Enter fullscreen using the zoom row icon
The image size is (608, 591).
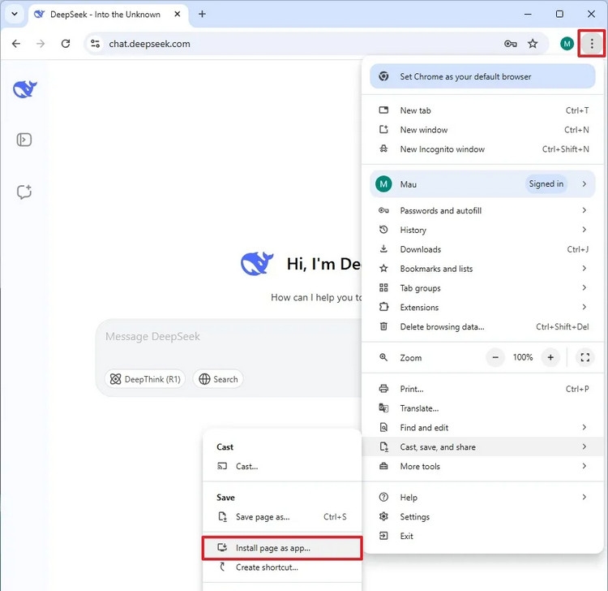pyautogui.click(x=584, y=357)
